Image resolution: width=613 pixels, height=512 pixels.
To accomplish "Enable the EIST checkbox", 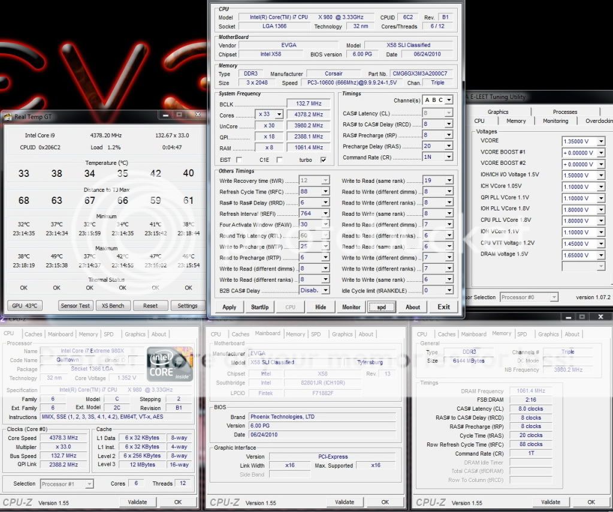I will coord(239,160).
